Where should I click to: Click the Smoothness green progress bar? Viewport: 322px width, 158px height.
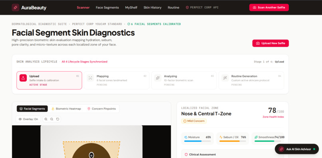point(268,141)
